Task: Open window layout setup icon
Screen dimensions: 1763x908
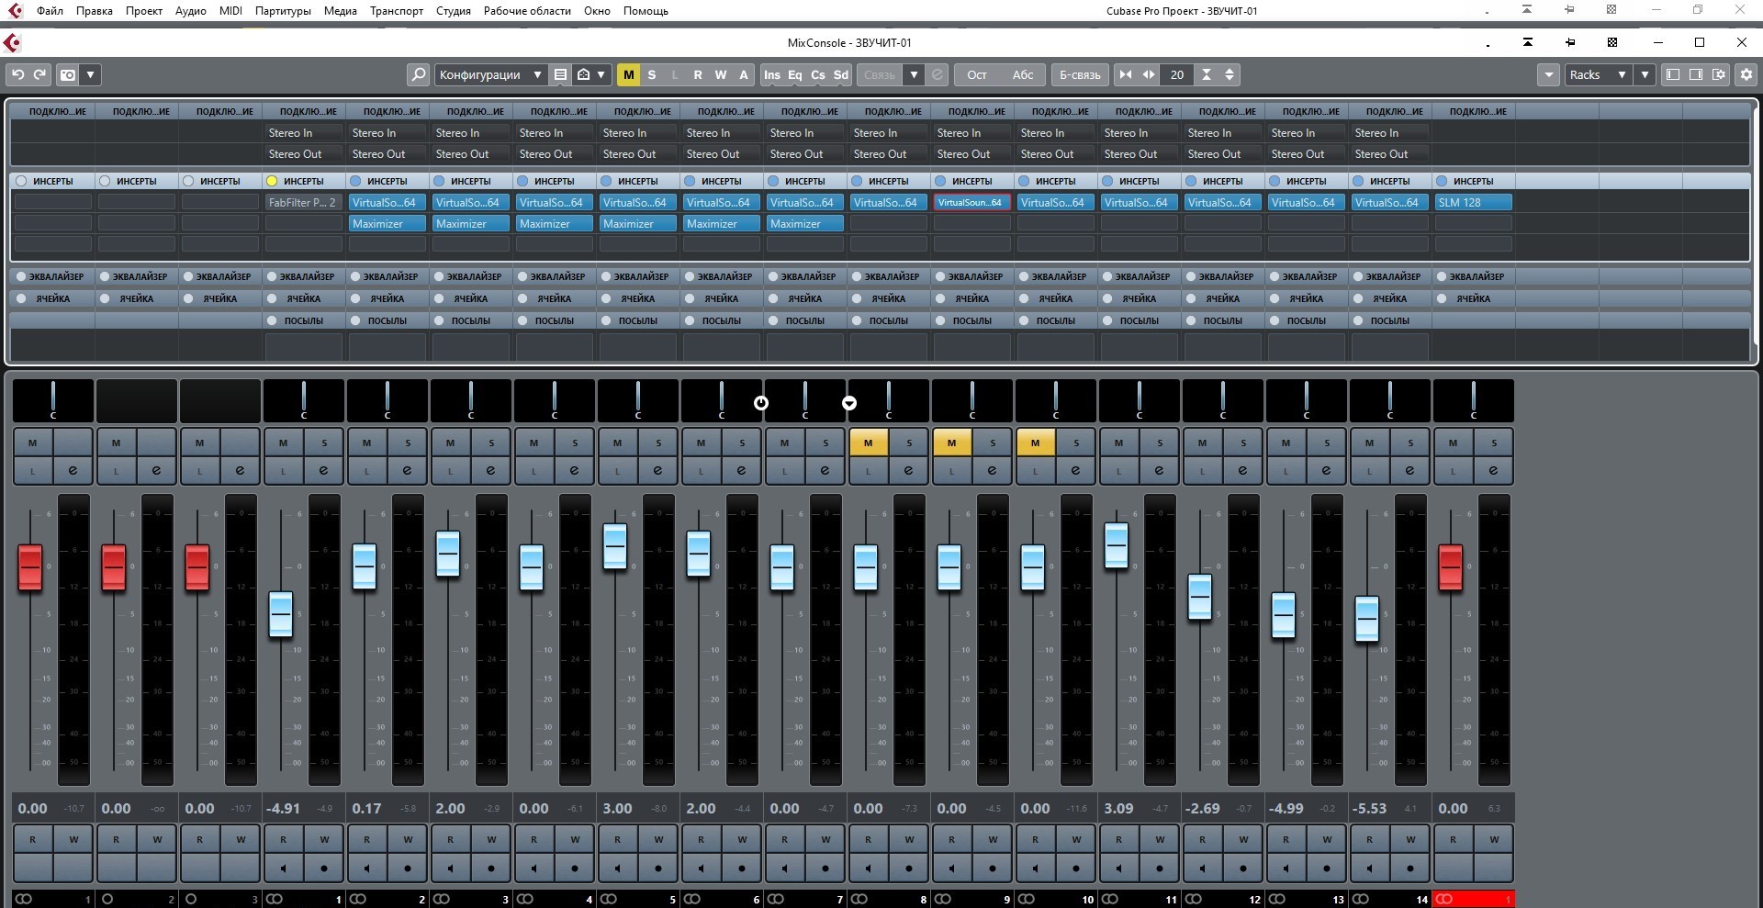Action: tap(1719, 74)
